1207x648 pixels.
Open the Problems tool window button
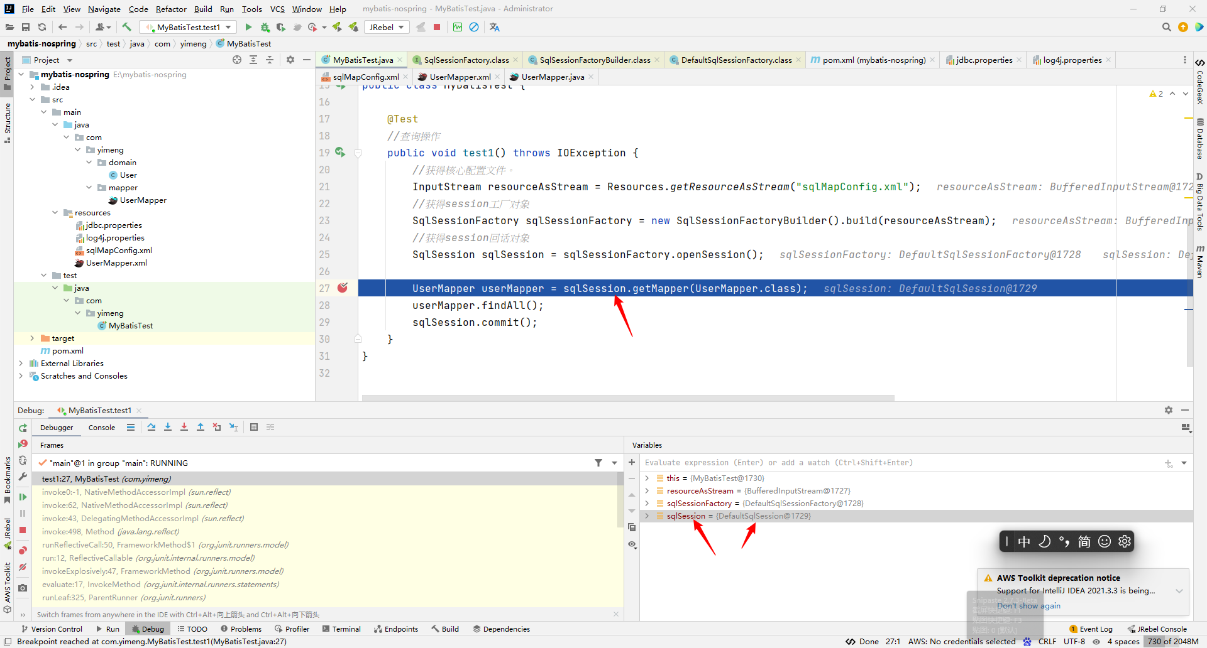241,629
